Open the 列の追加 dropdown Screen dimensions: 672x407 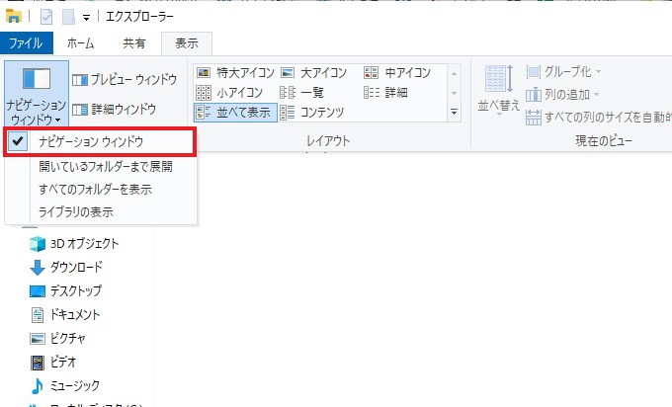point(562,94)
